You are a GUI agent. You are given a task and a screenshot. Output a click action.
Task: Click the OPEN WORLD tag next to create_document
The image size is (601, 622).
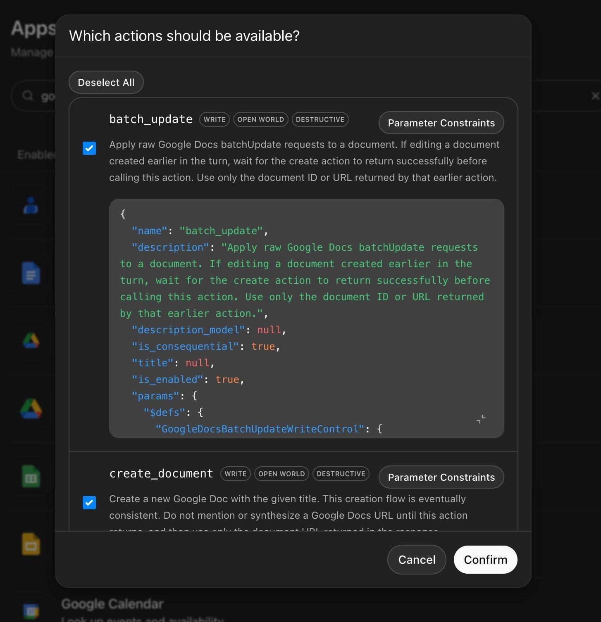click(281, 474)
